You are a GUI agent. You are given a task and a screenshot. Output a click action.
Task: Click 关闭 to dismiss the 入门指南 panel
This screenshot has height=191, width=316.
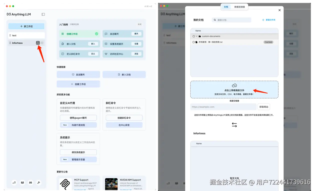(139, 24)
